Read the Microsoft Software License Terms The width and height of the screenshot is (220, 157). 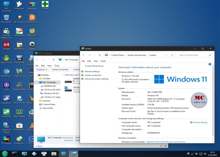pyautogui.click(x=166, y=142)
